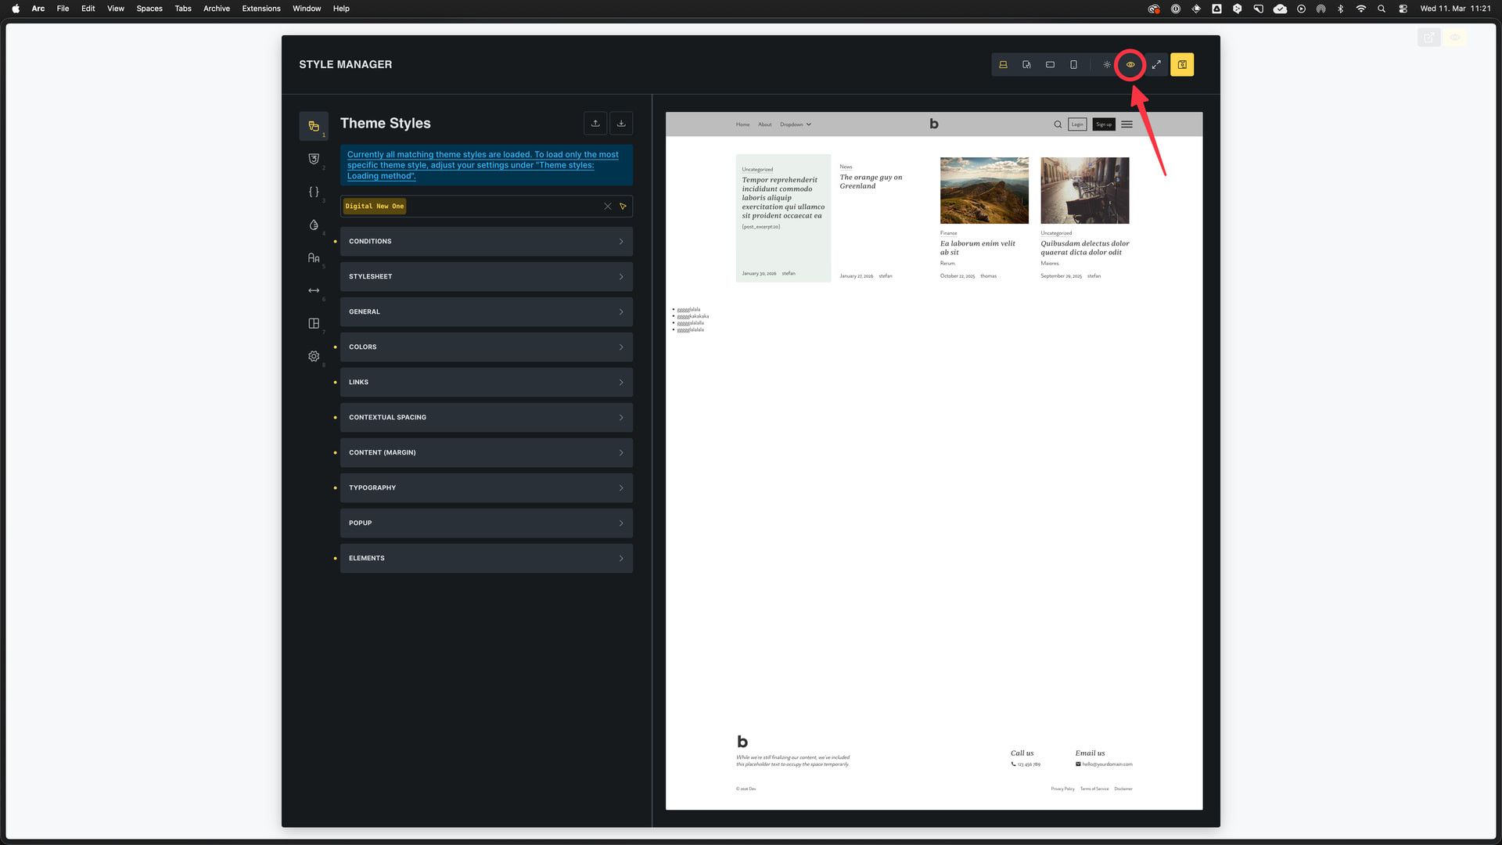Open the CSS classes sidebar panel
Viewport: 1502px width, 845px height.
(x=314, y=159)
